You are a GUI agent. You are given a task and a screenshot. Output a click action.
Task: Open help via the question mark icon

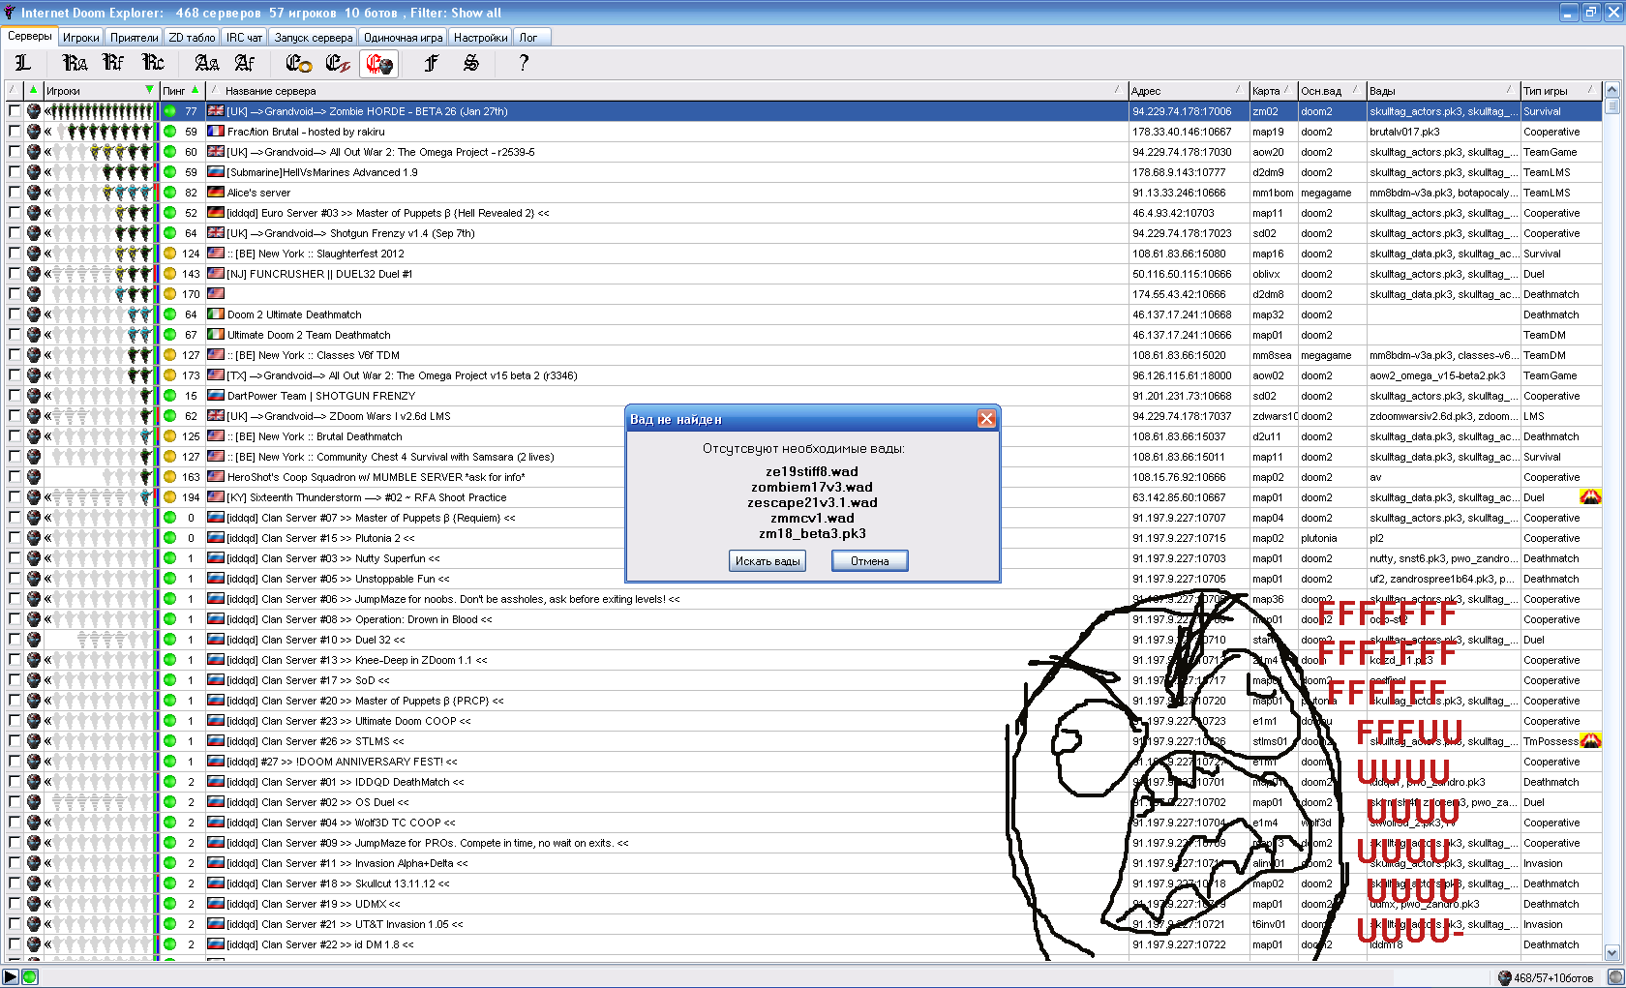click(524, 63)
